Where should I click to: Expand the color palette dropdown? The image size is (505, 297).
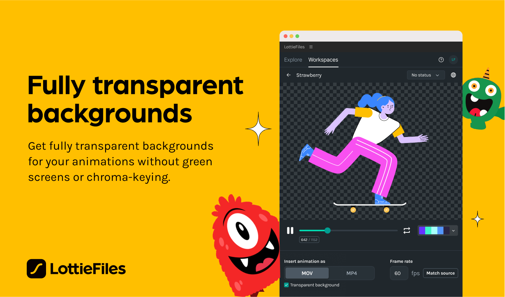[453, 231]
